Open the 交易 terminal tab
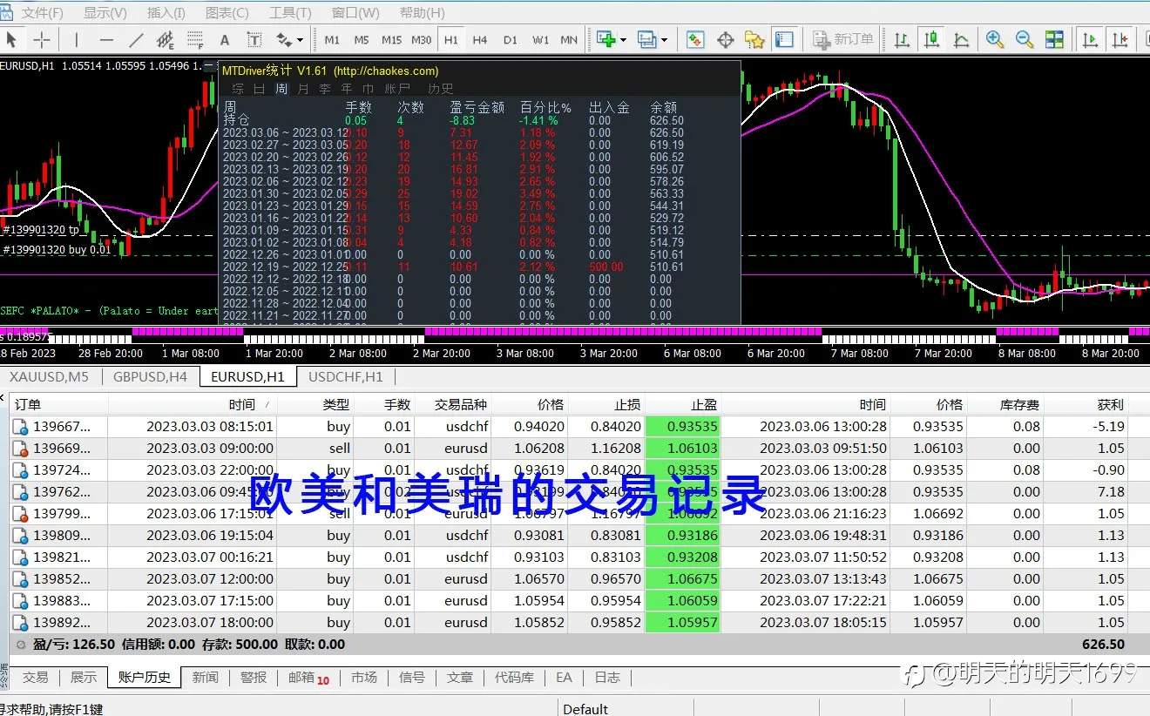Viewport: 1150px width, 716px height. 36,677
